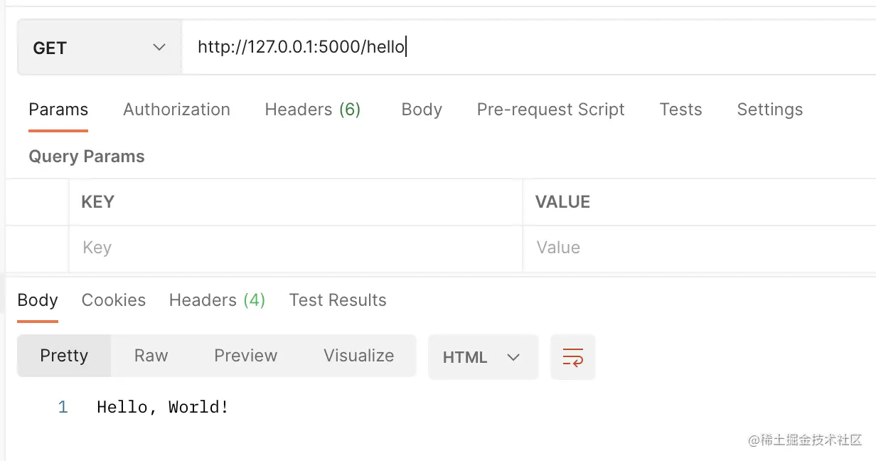Click the Key query param field
The image size is (876, 461).
point(295,248)
